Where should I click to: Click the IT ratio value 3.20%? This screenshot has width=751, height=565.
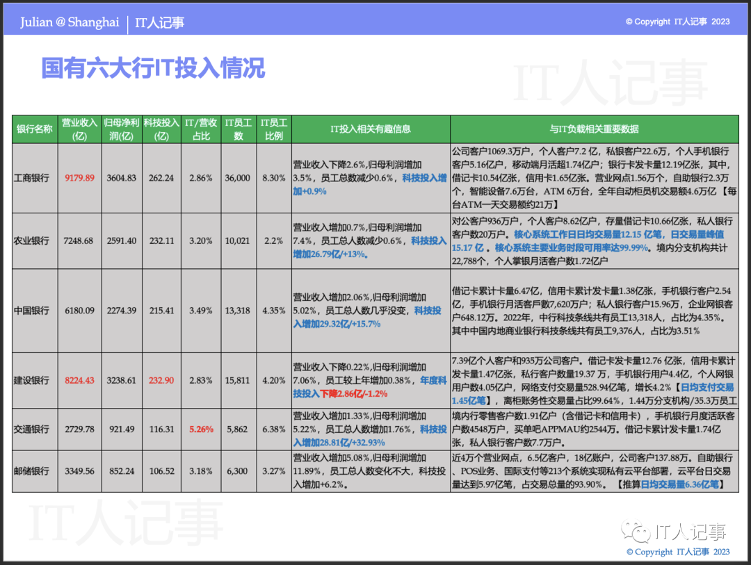[201, 241]
